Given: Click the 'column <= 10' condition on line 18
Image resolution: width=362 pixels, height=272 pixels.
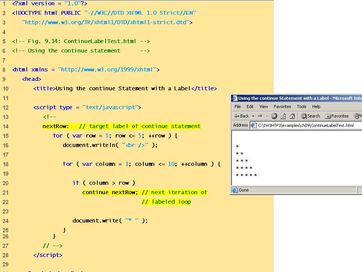Looking at the screenshot, I should (x=155, y=164).
